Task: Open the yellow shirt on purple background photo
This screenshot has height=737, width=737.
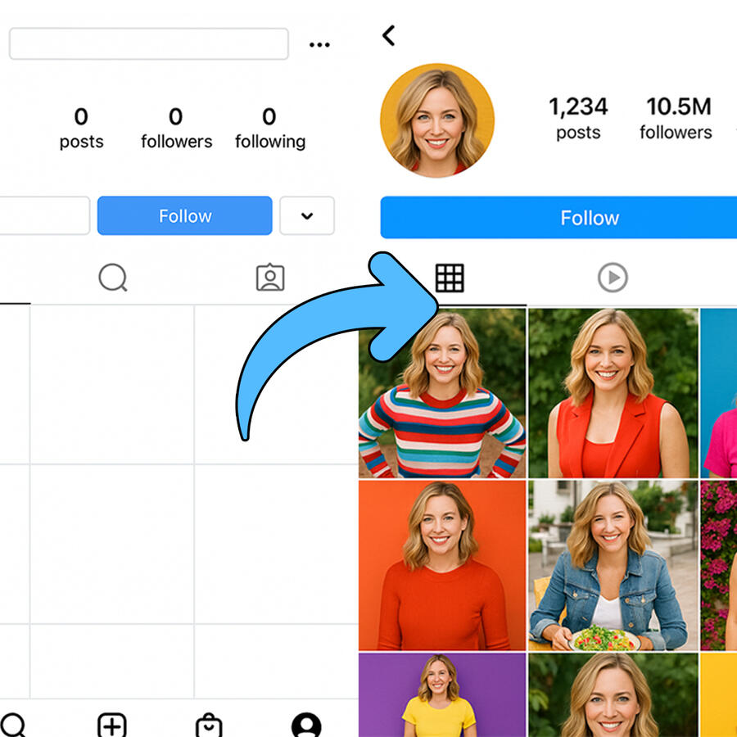Action: pos(442,695)
